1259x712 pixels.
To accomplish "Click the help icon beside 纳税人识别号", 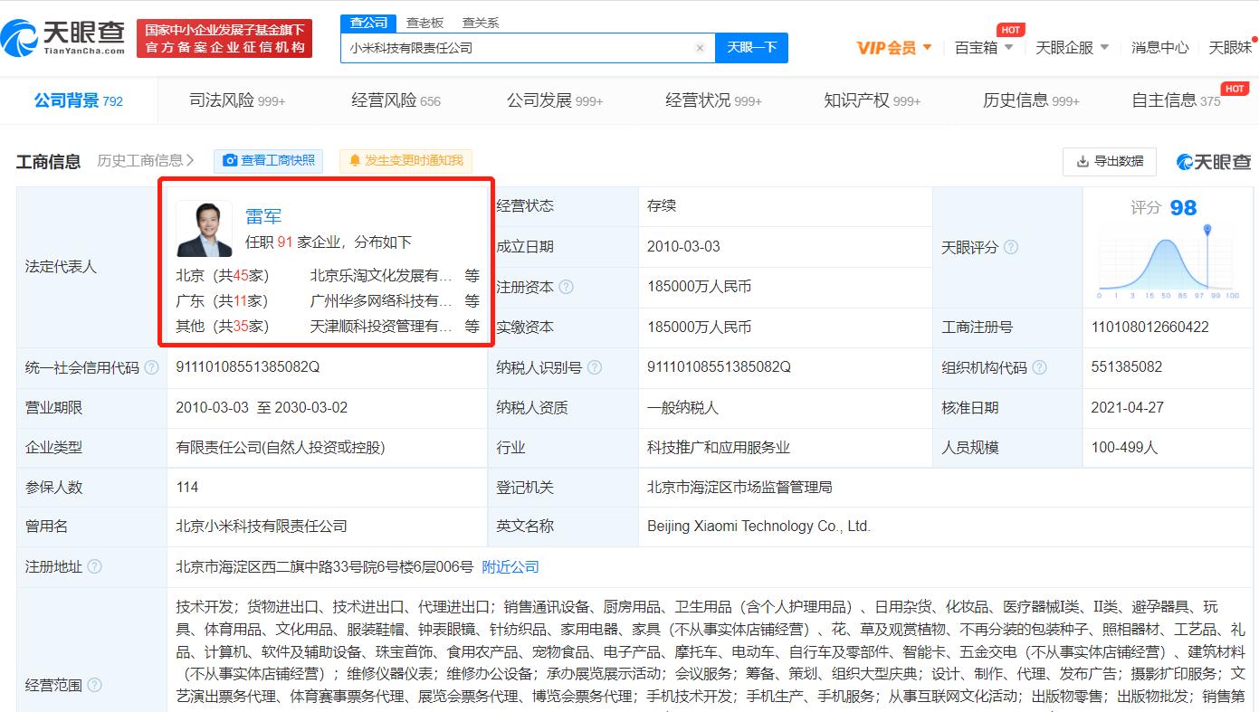I will pyautogui.click(x=595, y=367).
